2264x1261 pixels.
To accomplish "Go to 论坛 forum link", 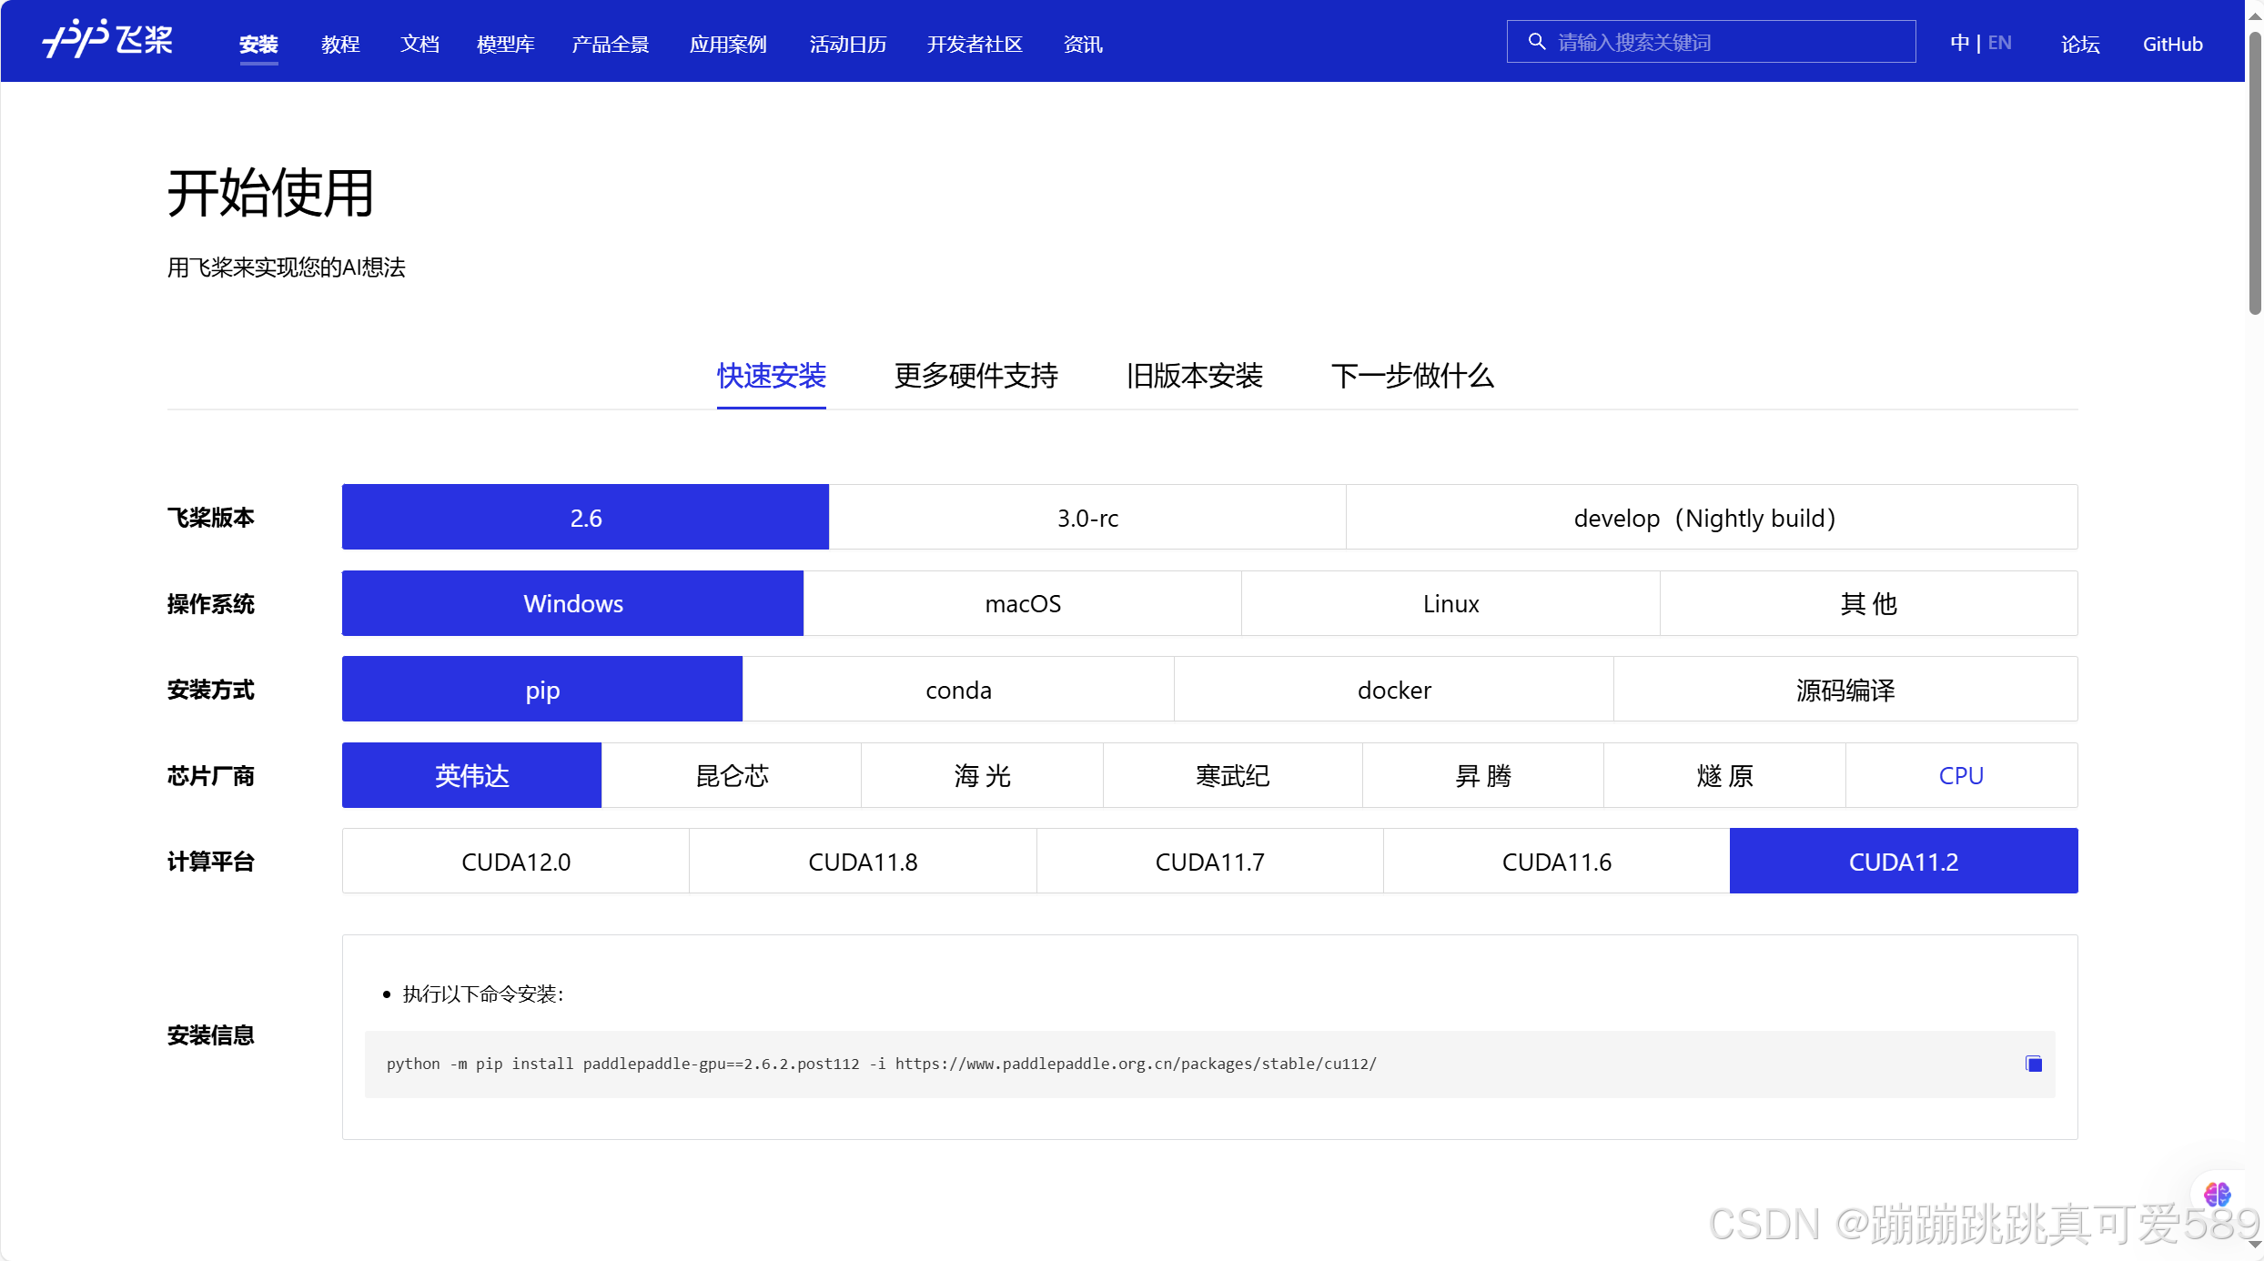I will (2080, 44).
